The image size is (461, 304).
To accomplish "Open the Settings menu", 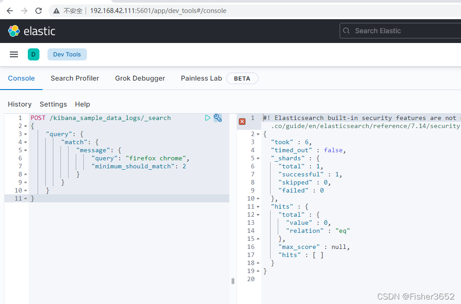I will 53,104.
